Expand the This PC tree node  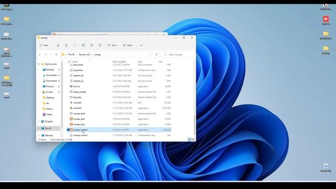[x=39, y=128]
